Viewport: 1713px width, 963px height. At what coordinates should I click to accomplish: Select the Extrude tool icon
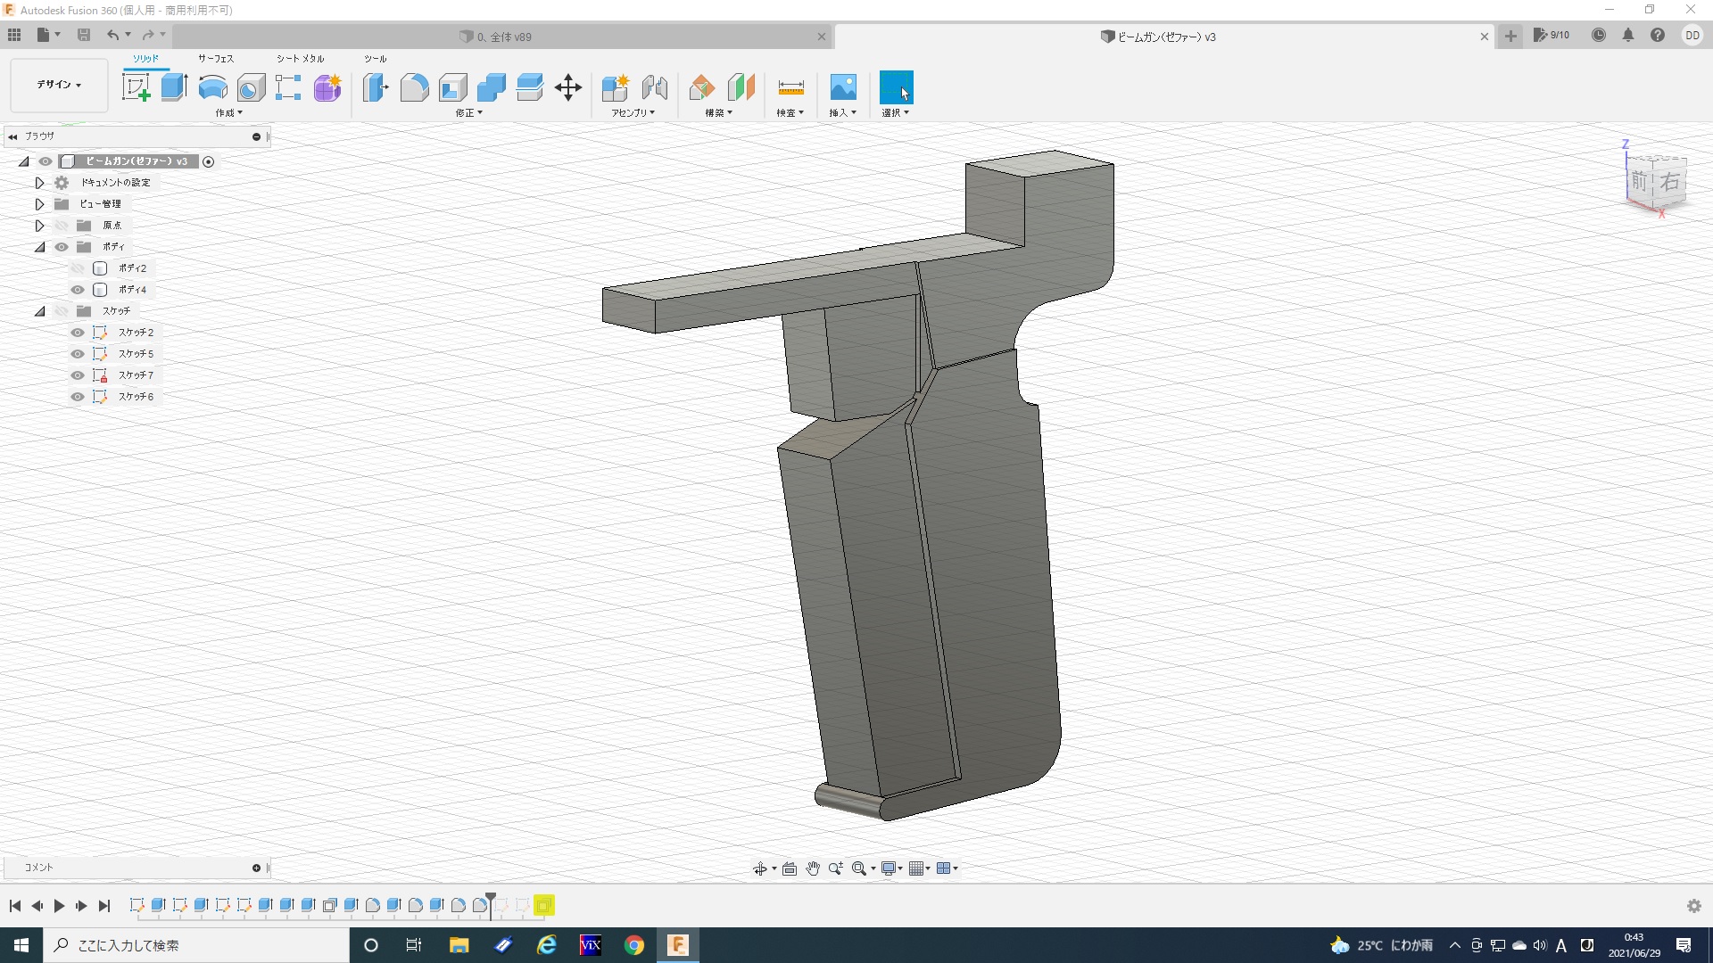(x=174, y=87)
